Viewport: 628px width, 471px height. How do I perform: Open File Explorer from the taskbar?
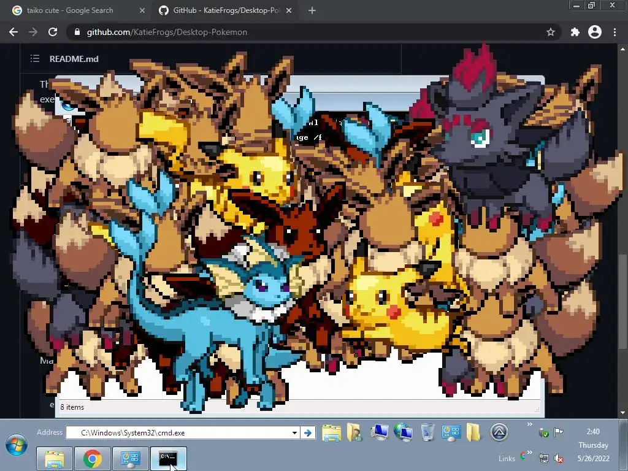[x=55, y=459]
